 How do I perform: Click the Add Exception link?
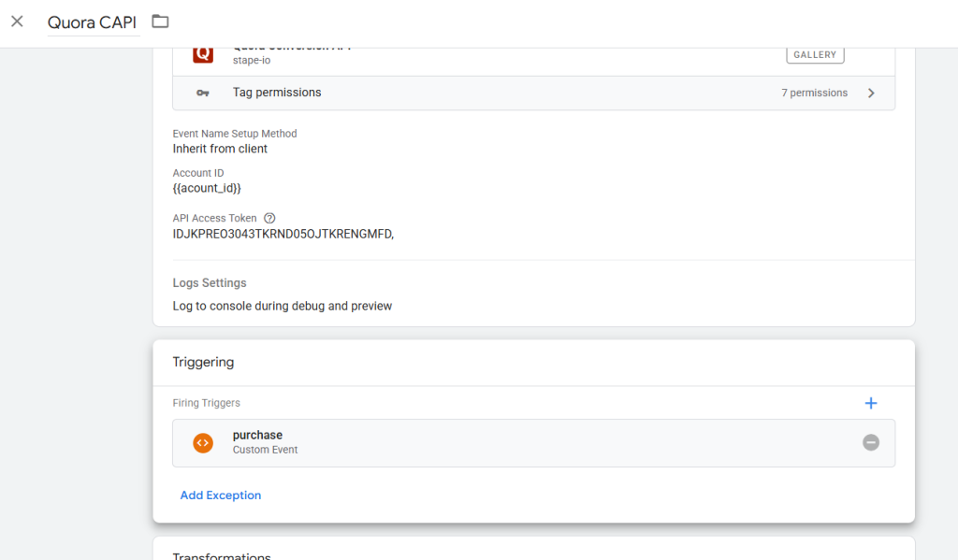(x=221, y=495)
